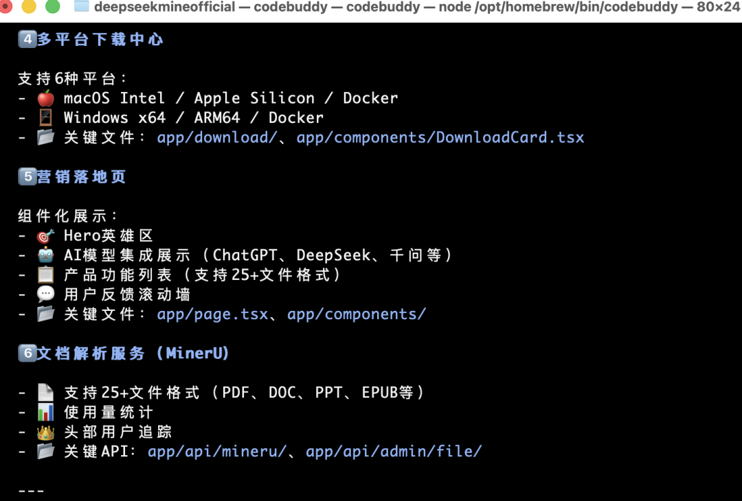Image resolution: width=742 pixels, height=501 pixels.
Task: Click the keycap 4 emoji before 多平台下载中心
Action: [27, 40]
